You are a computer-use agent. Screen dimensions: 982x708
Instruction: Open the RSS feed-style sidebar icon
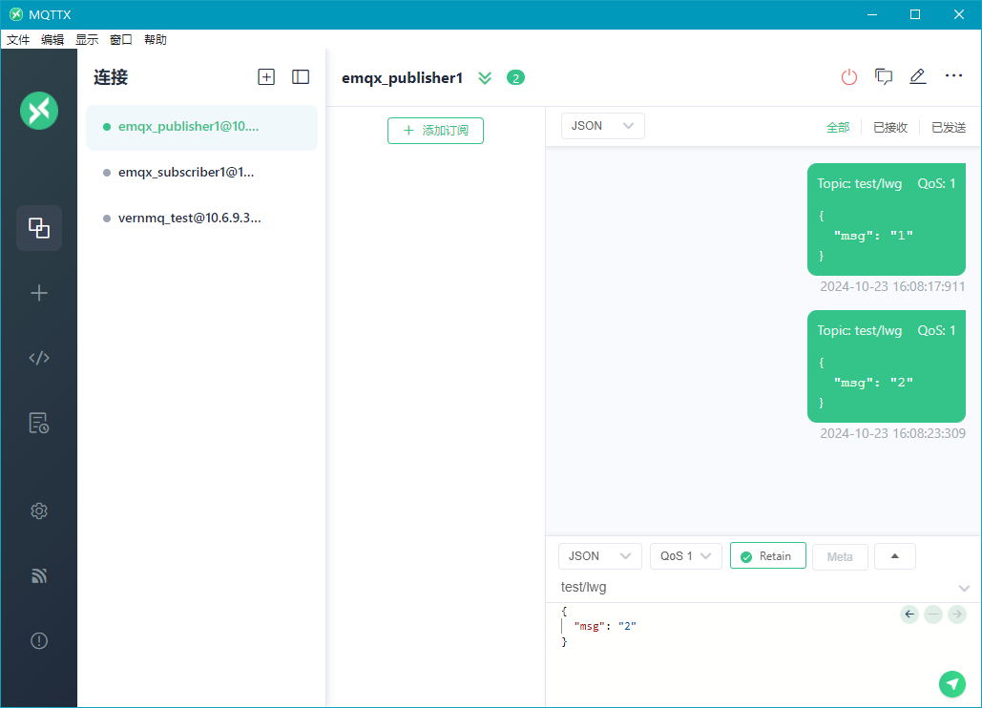click(39, 576)
